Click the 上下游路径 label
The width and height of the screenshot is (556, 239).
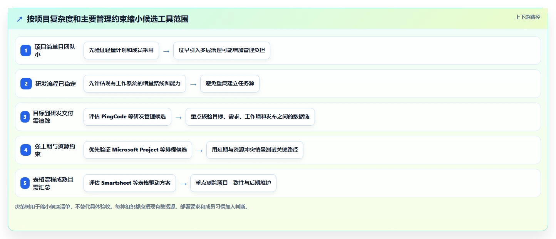528,17
